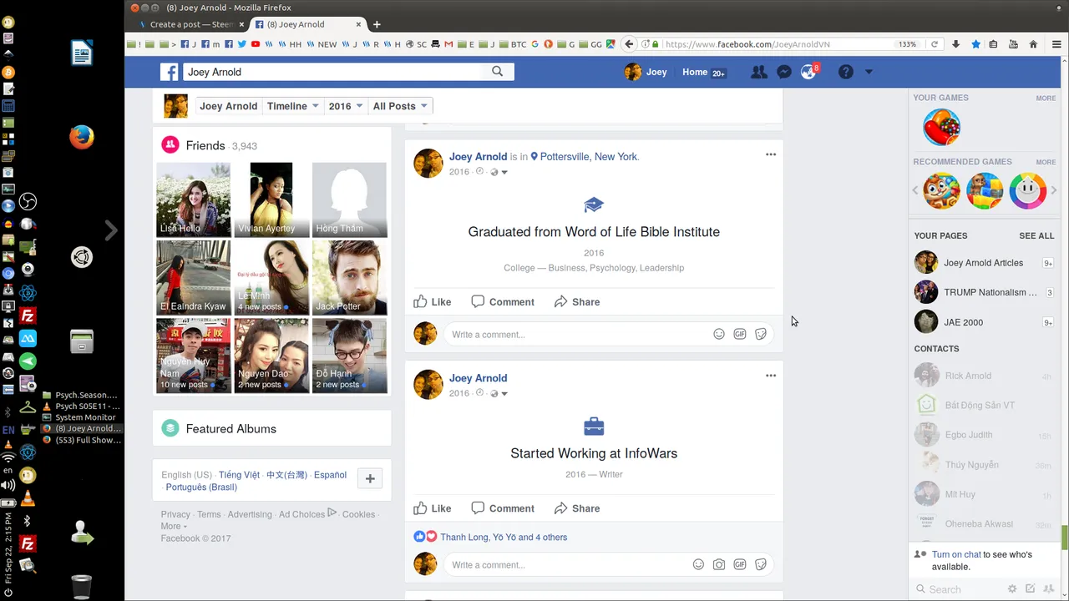
Task: Comment on the graduation post
Action: pos(503,301)
